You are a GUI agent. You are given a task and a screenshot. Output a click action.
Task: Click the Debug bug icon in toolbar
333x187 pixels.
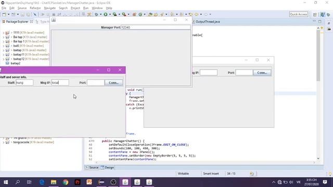pos(96,15)
